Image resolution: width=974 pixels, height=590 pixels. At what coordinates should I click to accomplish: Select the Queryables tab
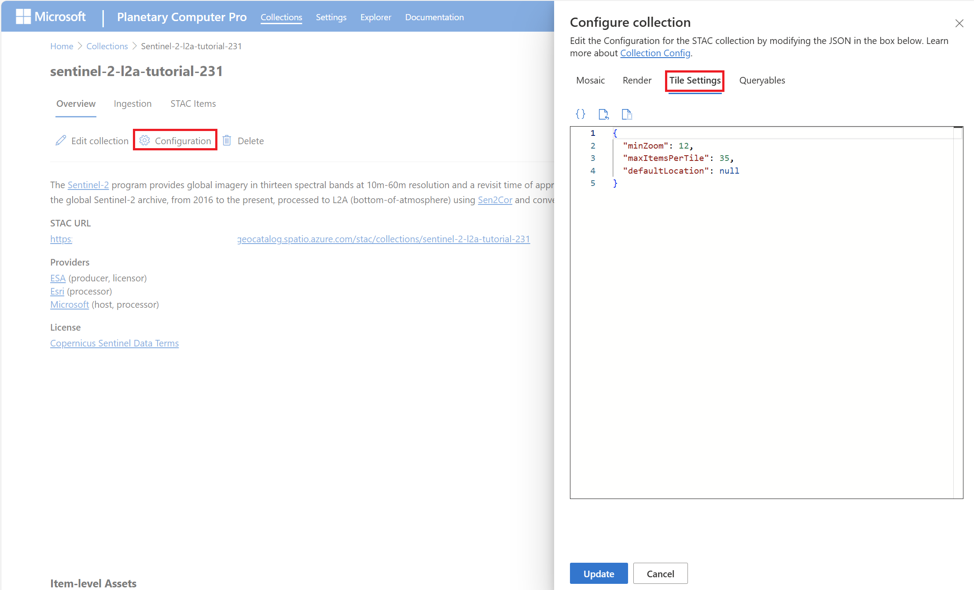click(761, 80)
